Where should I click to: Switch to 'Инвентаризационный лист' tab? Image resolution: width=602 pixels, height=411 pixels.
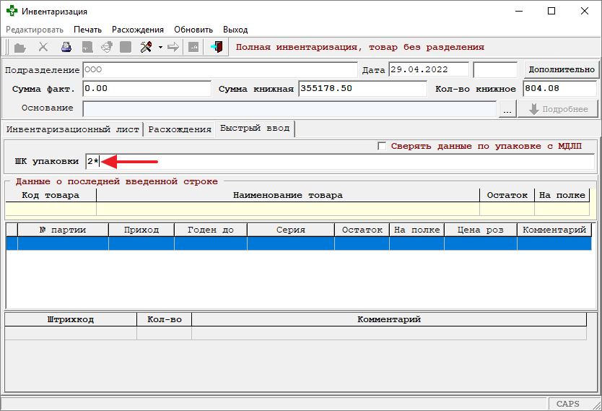pos(72,129)
